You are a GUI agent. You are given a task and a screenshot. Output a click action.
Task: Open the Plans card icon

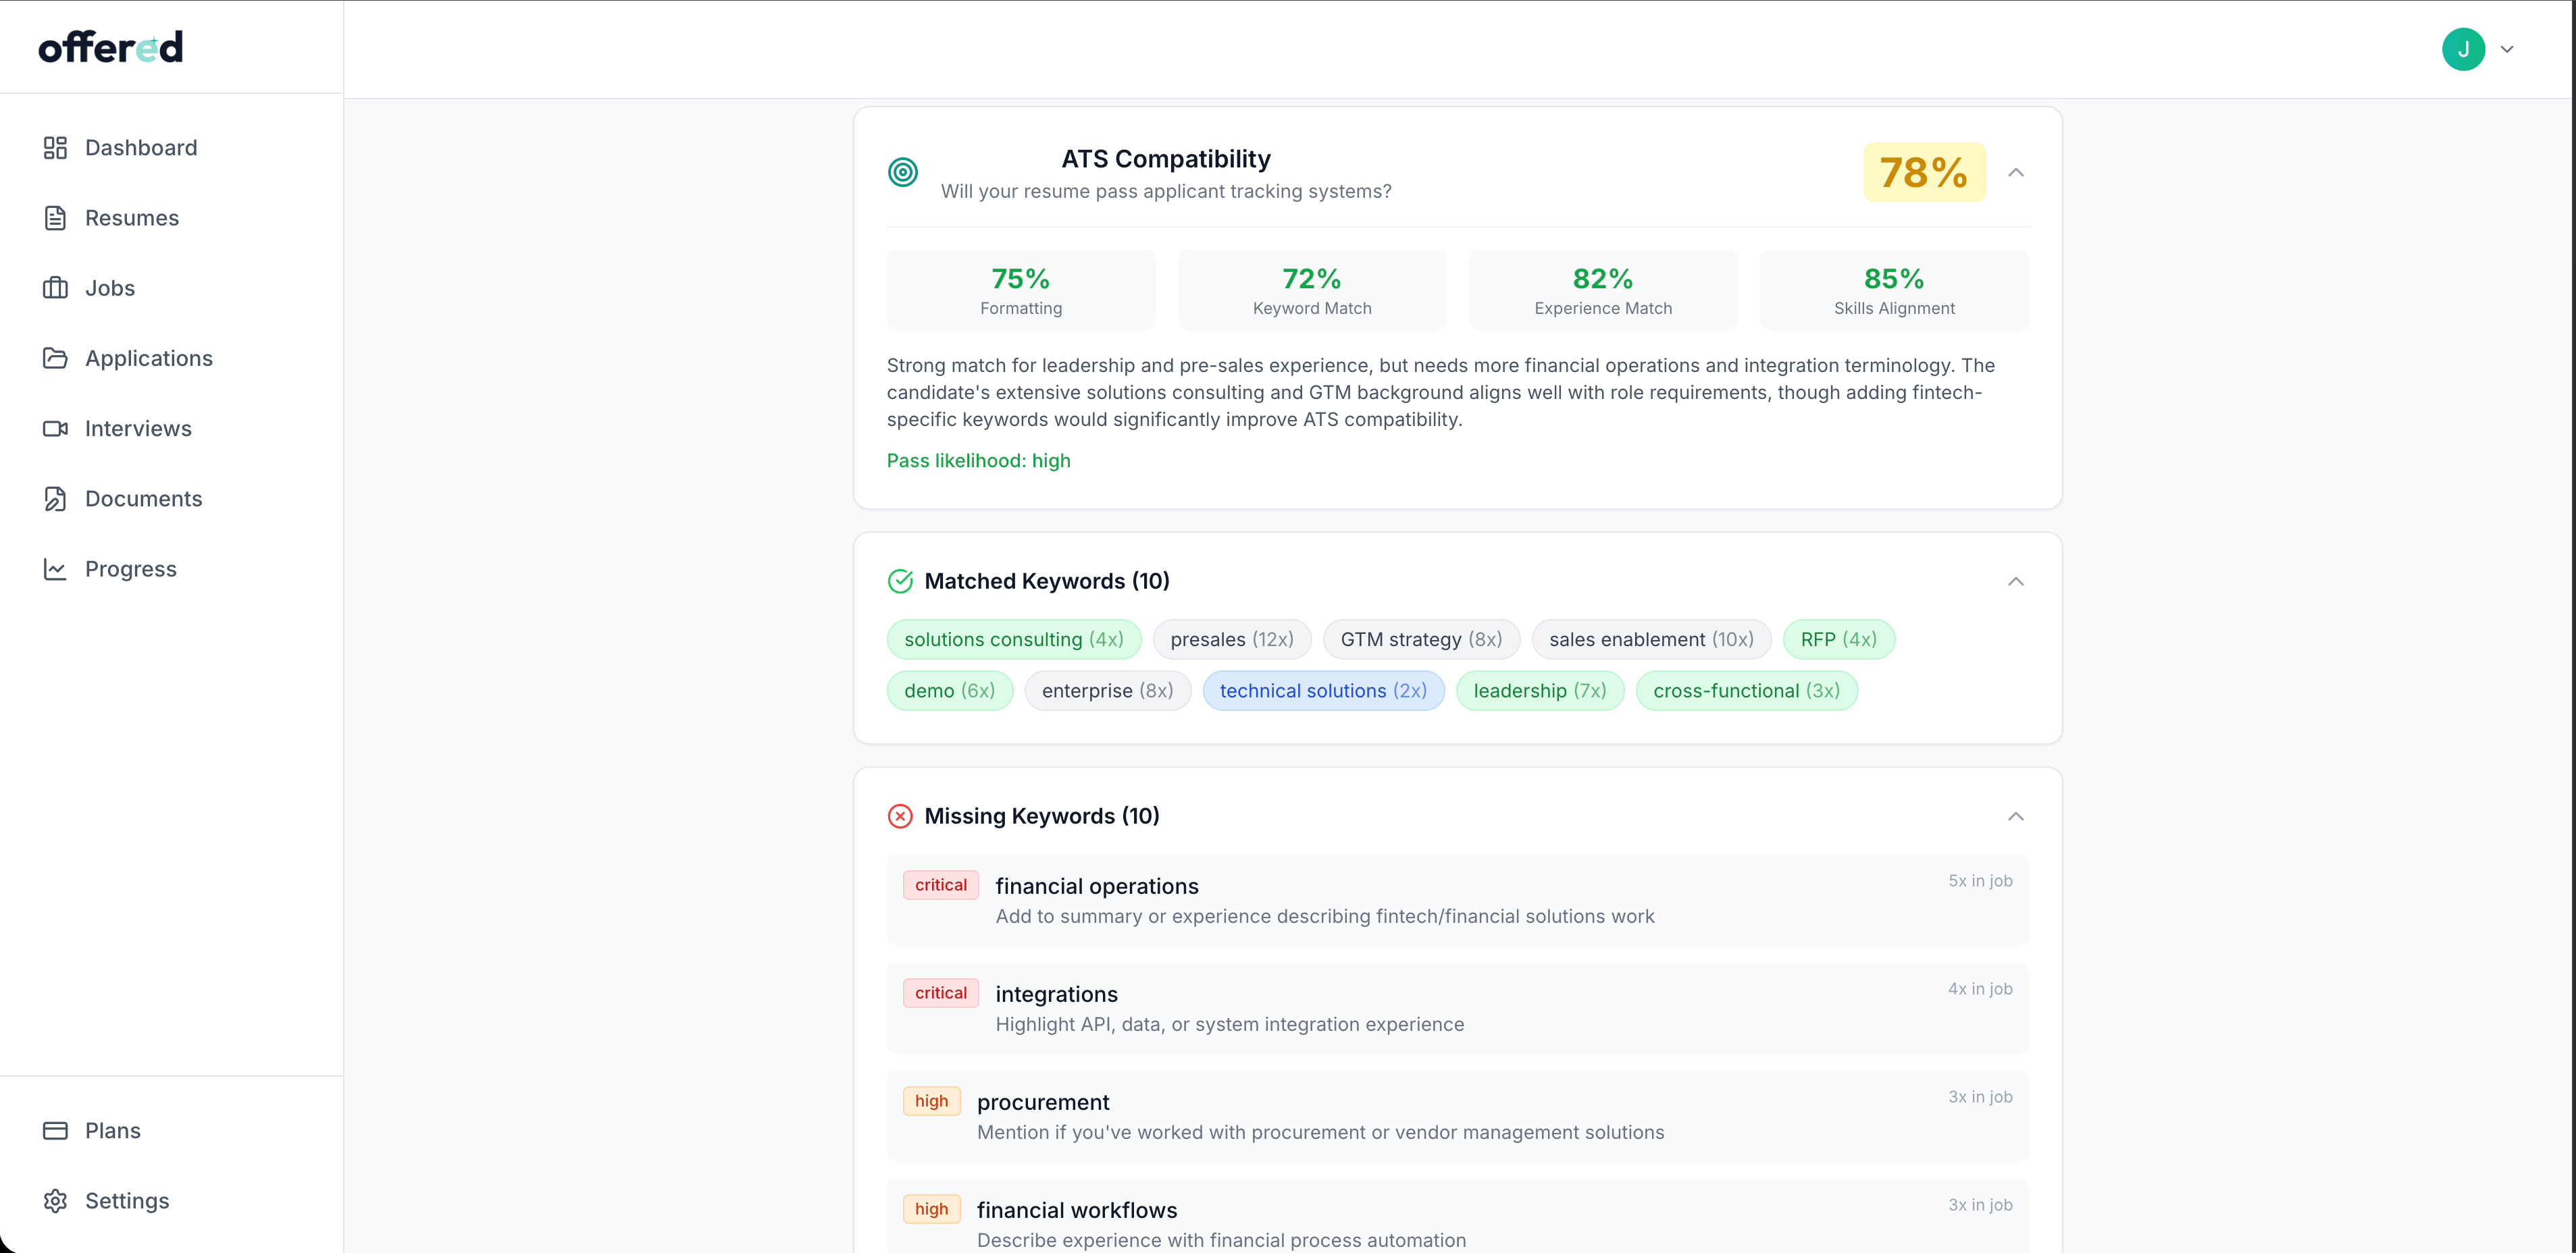56,1129
